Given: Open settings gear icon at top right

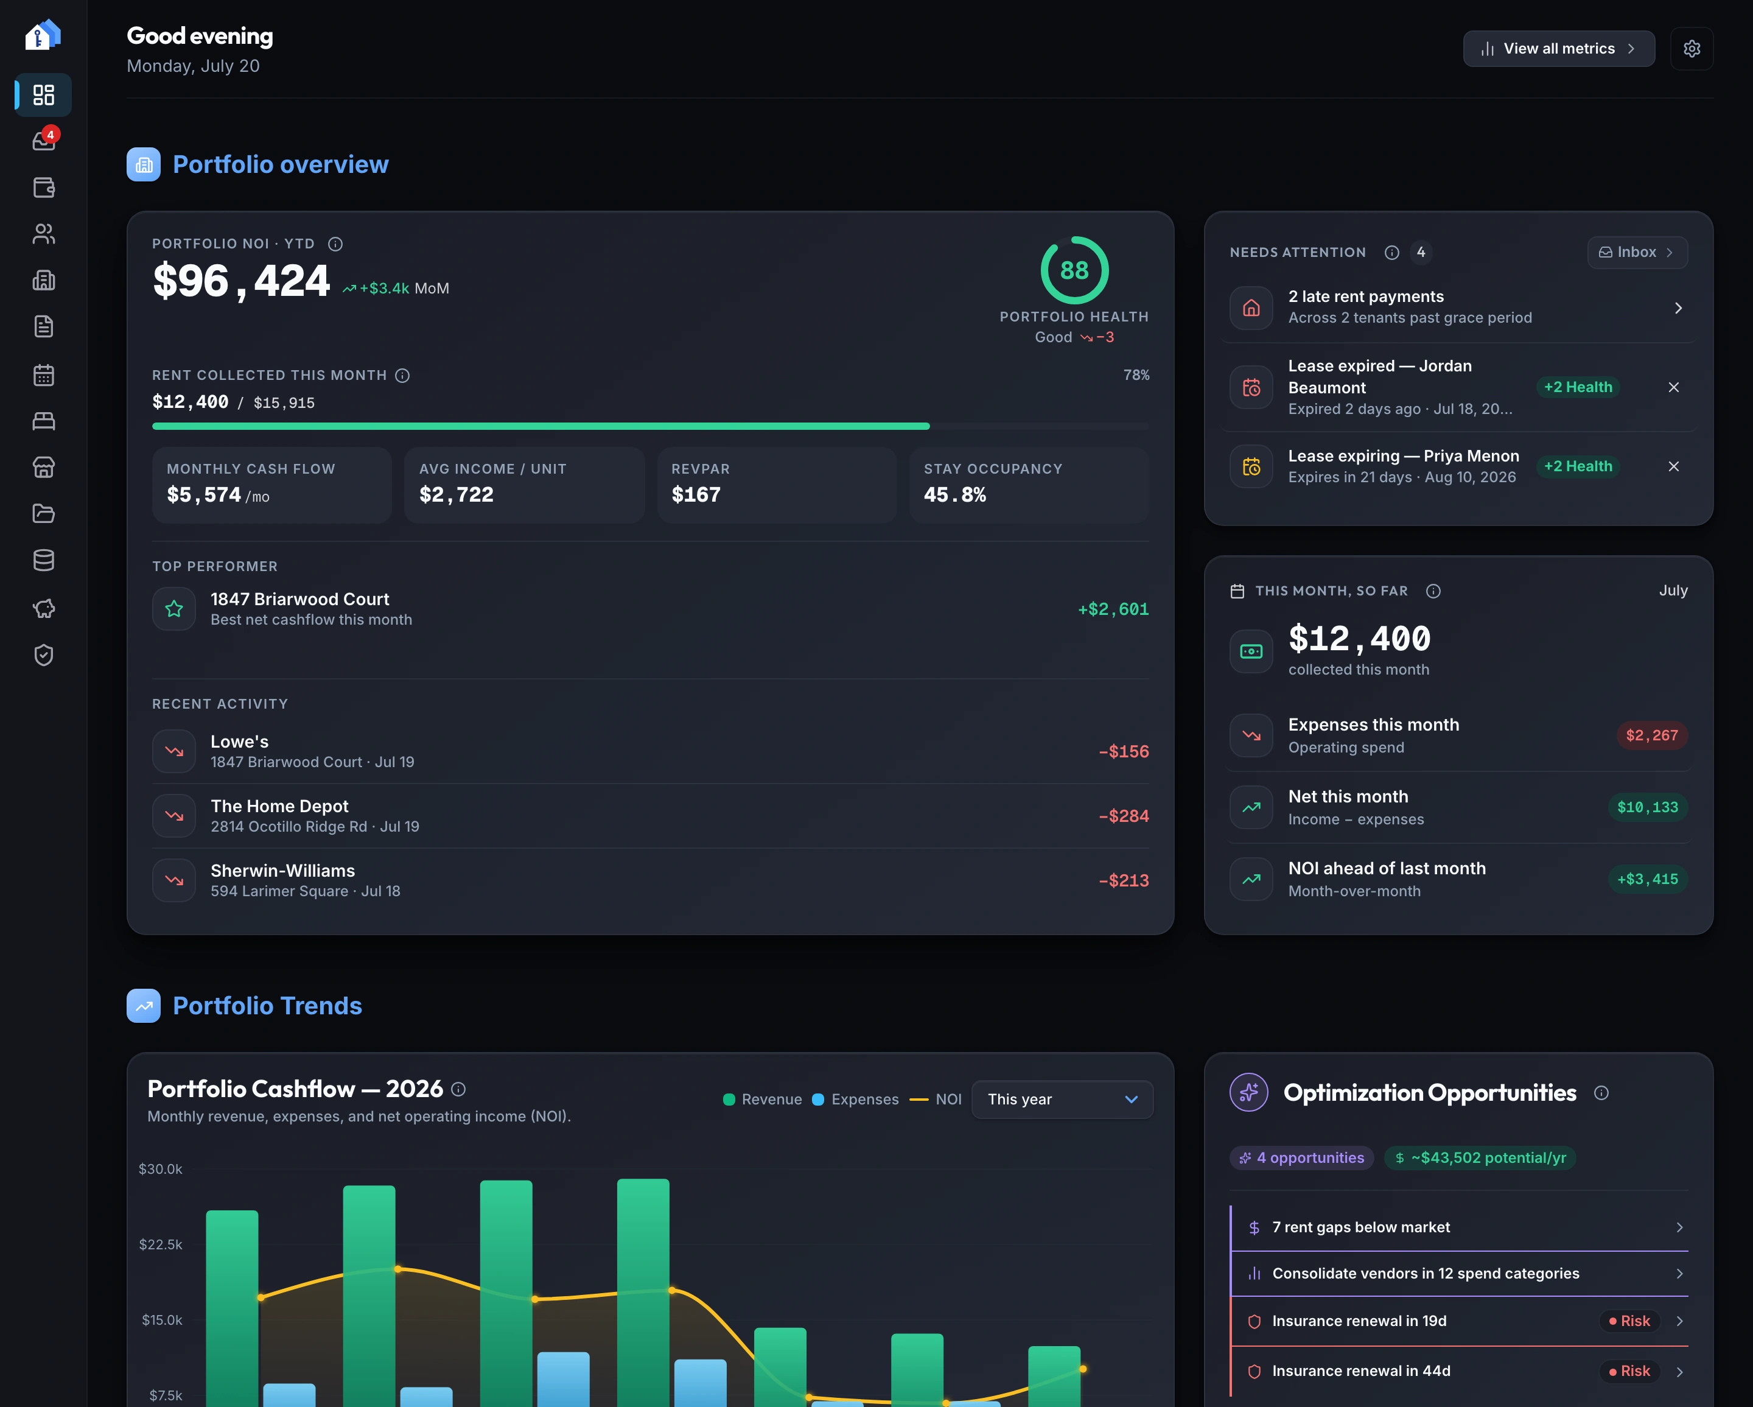Looking at the screenshot, I should pos(1692,49).
